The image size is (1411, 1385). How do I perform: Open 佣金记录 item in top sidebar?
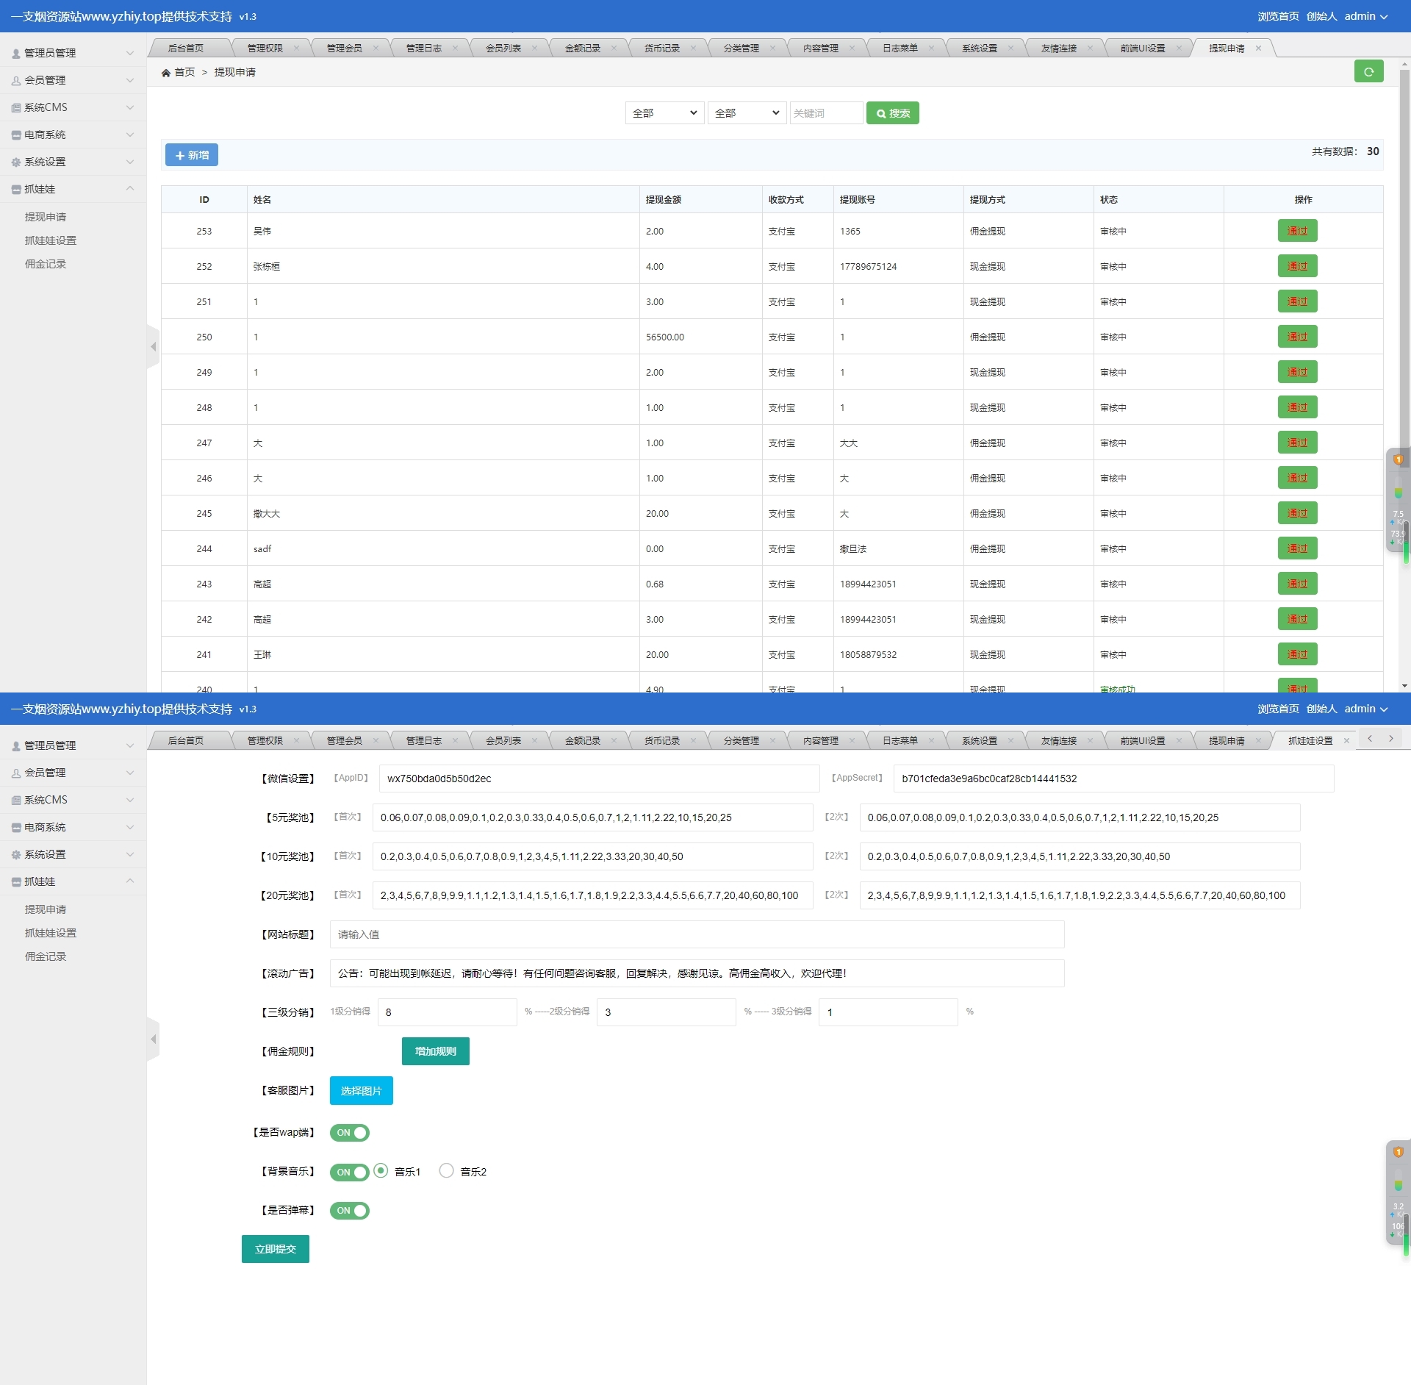click(x=46, y=264)
